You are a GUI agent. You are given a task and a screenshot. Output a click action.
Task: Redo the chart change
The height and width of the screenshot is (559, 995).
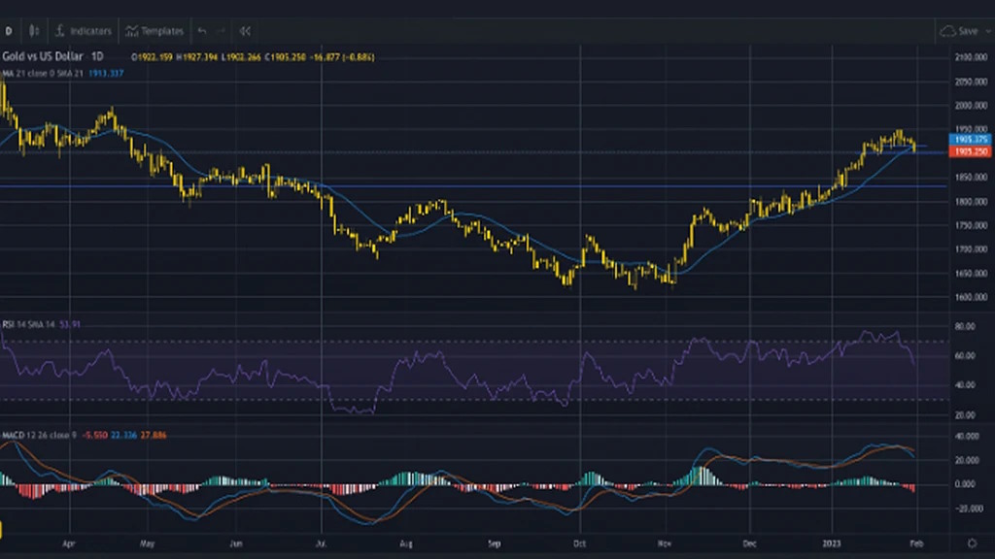click(x=221, y=31)
